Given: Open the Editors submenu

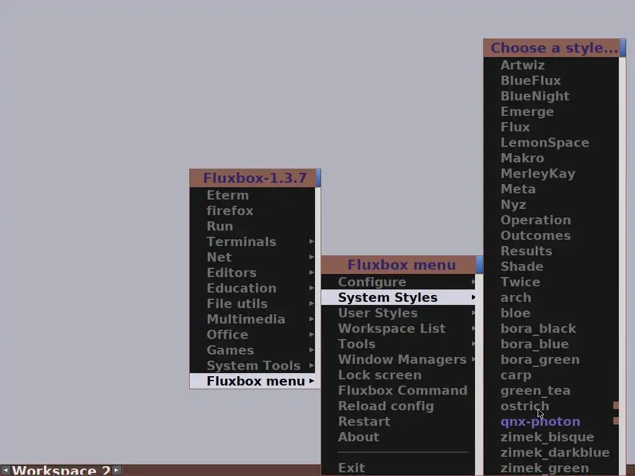Looking at the screenshot, I should click(252, 273).
